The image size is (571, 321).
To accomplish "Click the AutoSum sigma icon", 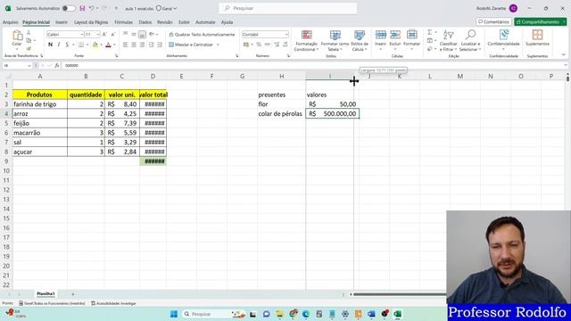I will (430, 32).
